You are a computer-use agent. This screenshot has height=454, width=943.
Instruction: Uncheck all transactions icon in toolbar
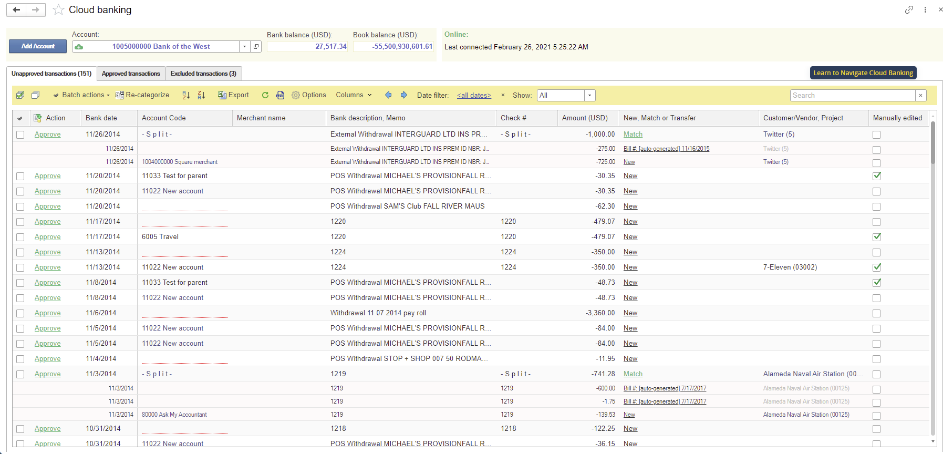[35, 95]
